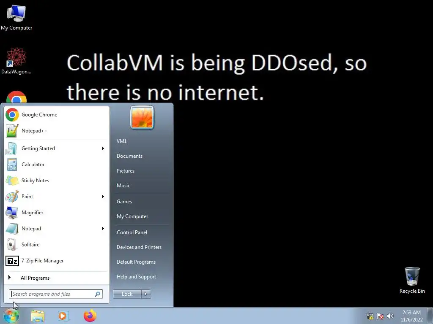Viewport: 433px width, 324px height.
Task: Click the taskbar clock showing 2:53 AM
Action: 411,316
